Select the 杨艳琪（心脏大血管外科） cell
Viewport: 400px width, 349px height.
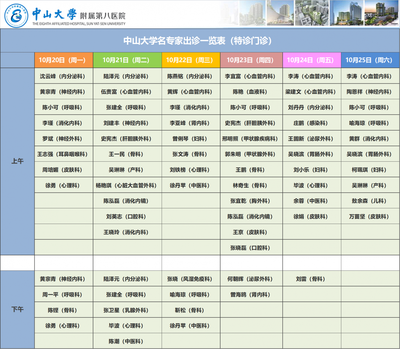click(x=127, y=186)
